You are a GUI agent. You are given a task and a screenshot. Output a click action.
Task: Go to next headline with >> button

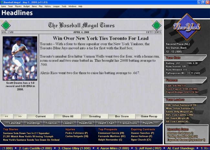tap(20, 116)
